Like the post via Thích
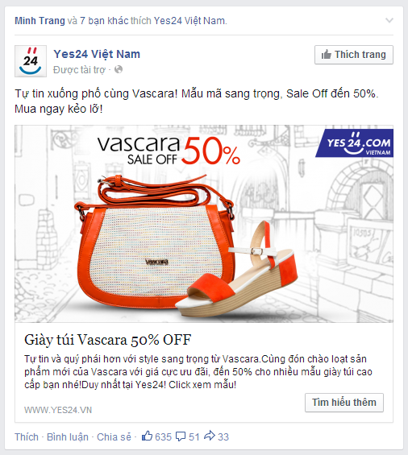 pyautogui.click(x=27, y=436)
